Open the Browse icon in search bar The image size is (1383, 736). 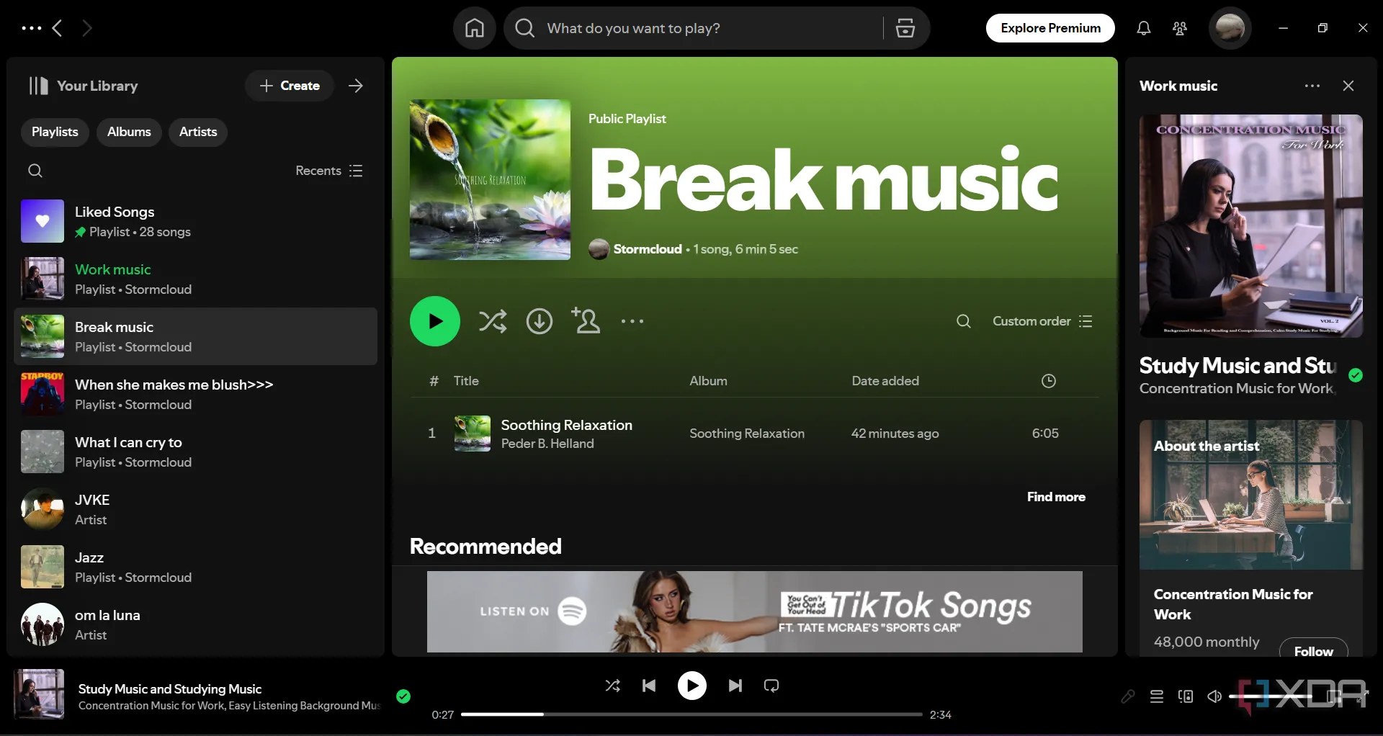[x=905, y=28]
